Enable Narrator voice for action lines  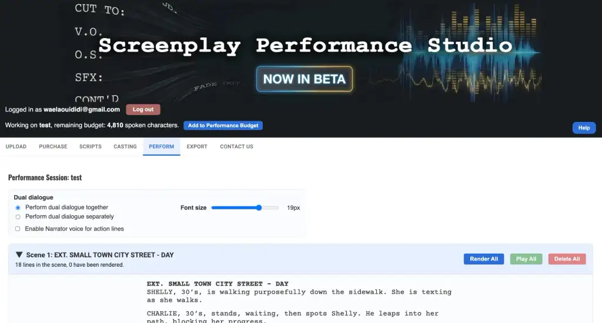pos(18,229)
